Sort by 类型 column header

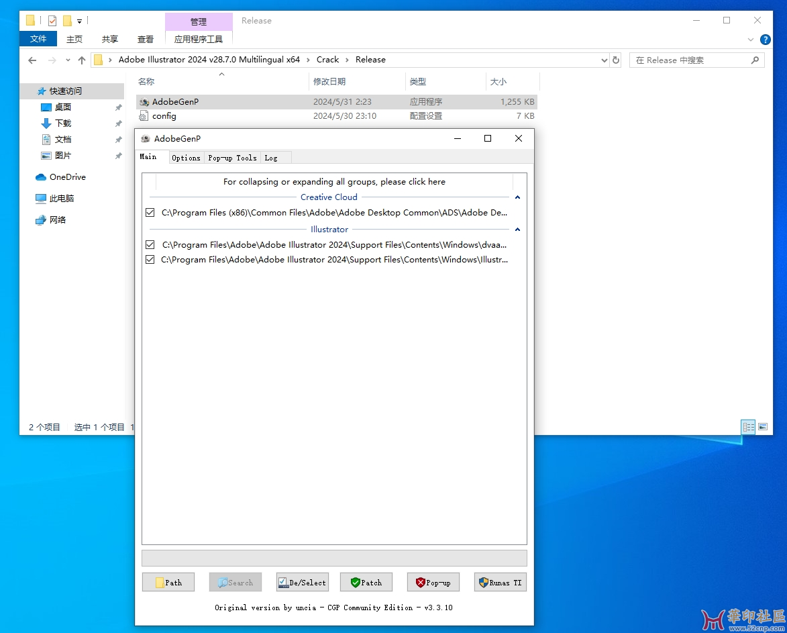[x=445, y=81]
